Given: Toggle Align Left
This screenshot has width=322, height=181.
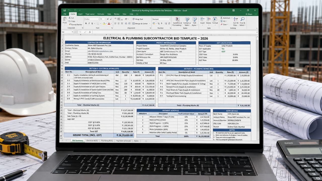Looking at the screenshot, I should tap(115, 23).
